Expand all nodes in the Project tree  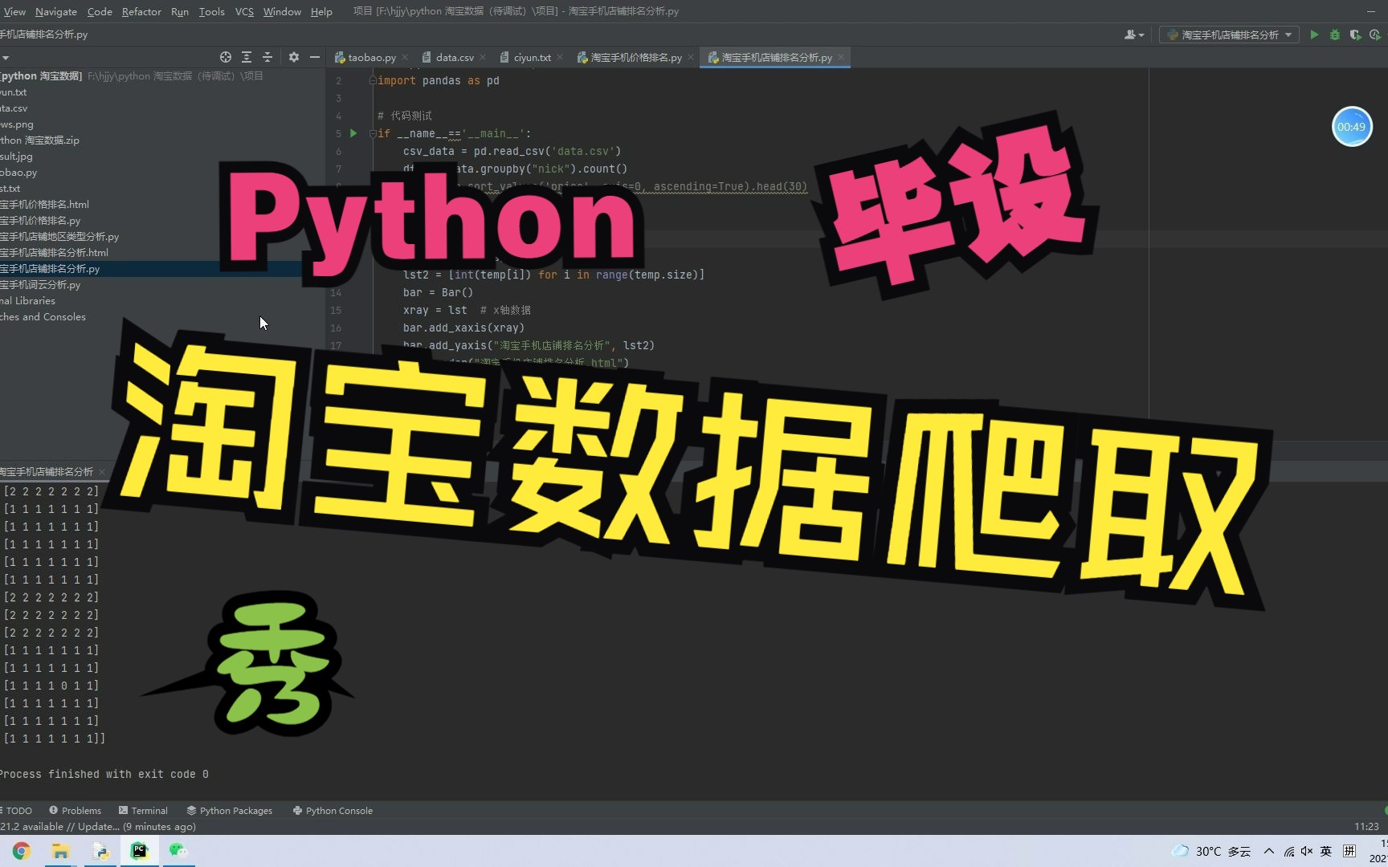click(x=247, y=57)
